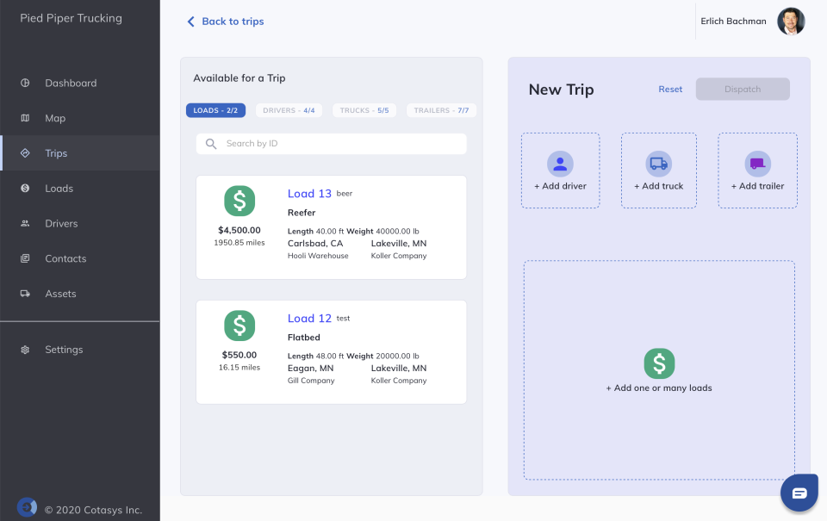Toggle the TRAILERS 7/7 filter chip
Screen dimensions: 827x521
441,110
